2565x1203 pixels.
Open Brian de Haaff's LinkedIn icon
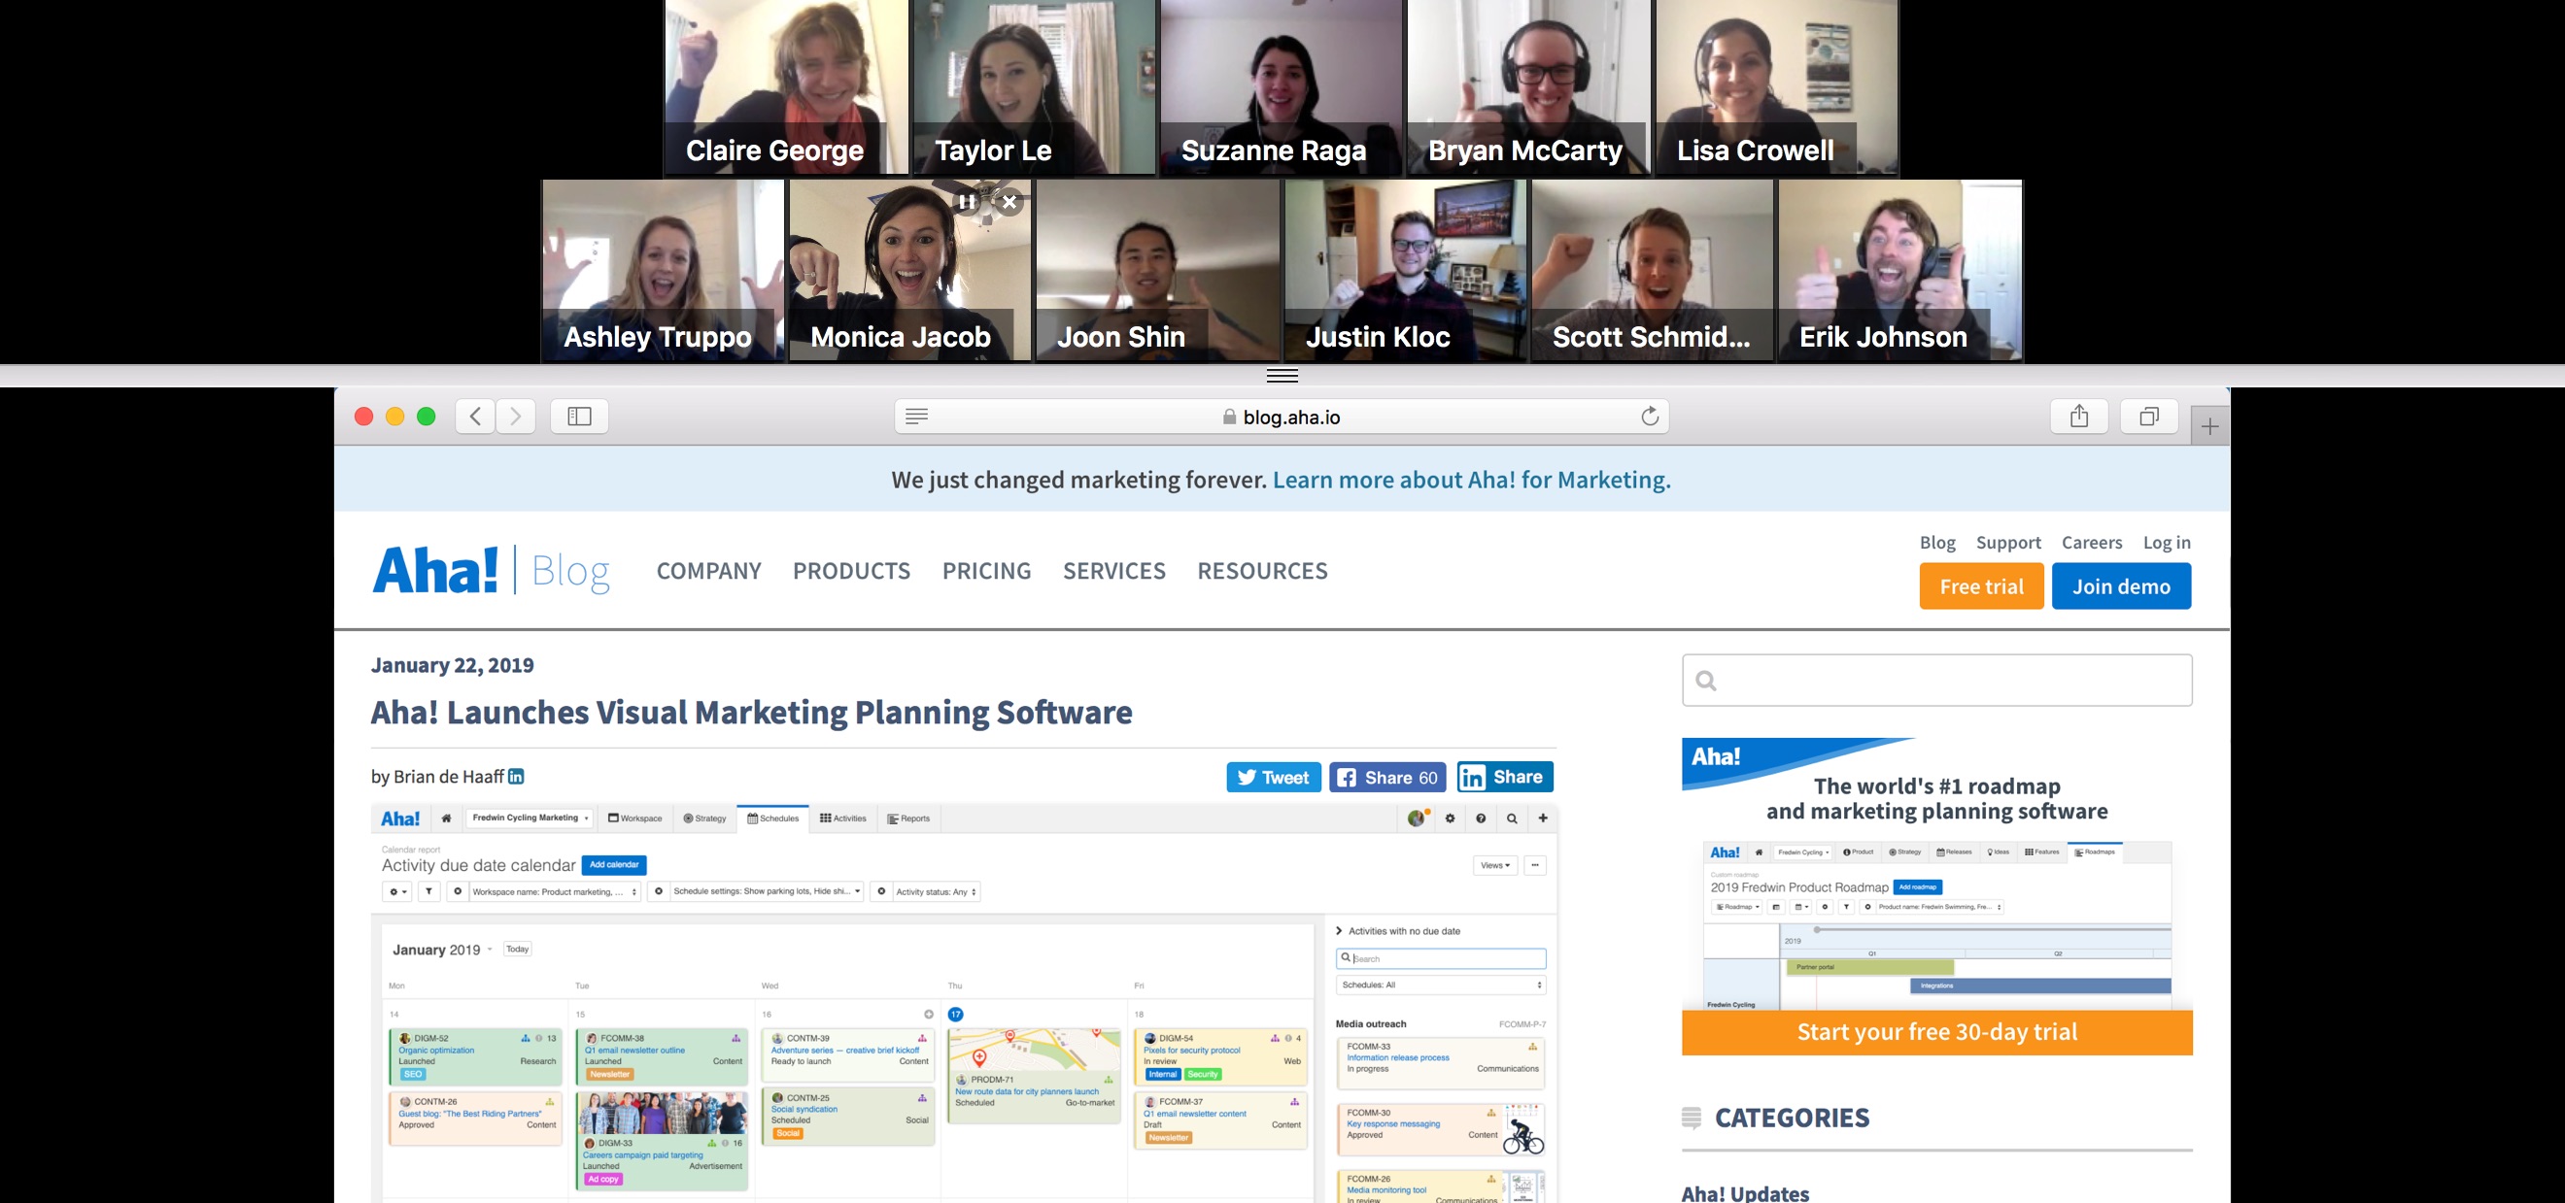(516, 776)
